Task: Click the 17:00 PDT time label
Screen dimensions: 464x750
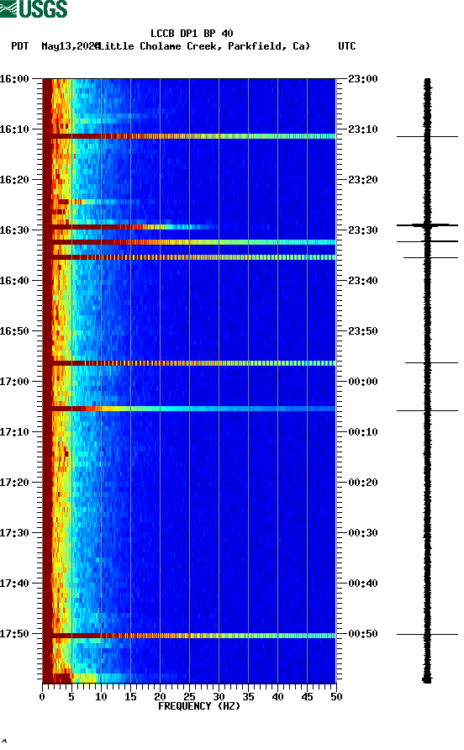Action: pos(14,382)
